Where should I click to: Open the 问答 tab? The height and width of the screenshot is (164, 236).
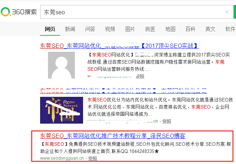click(x=90, y=29)
